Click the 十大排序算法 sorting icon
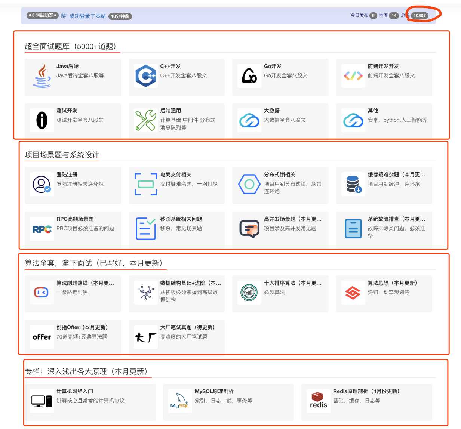 [249, 293]
